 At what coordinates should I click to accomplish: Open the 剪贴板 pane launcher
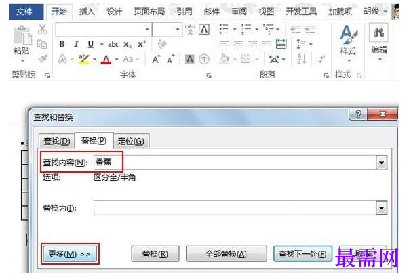[x=47, y=76]
